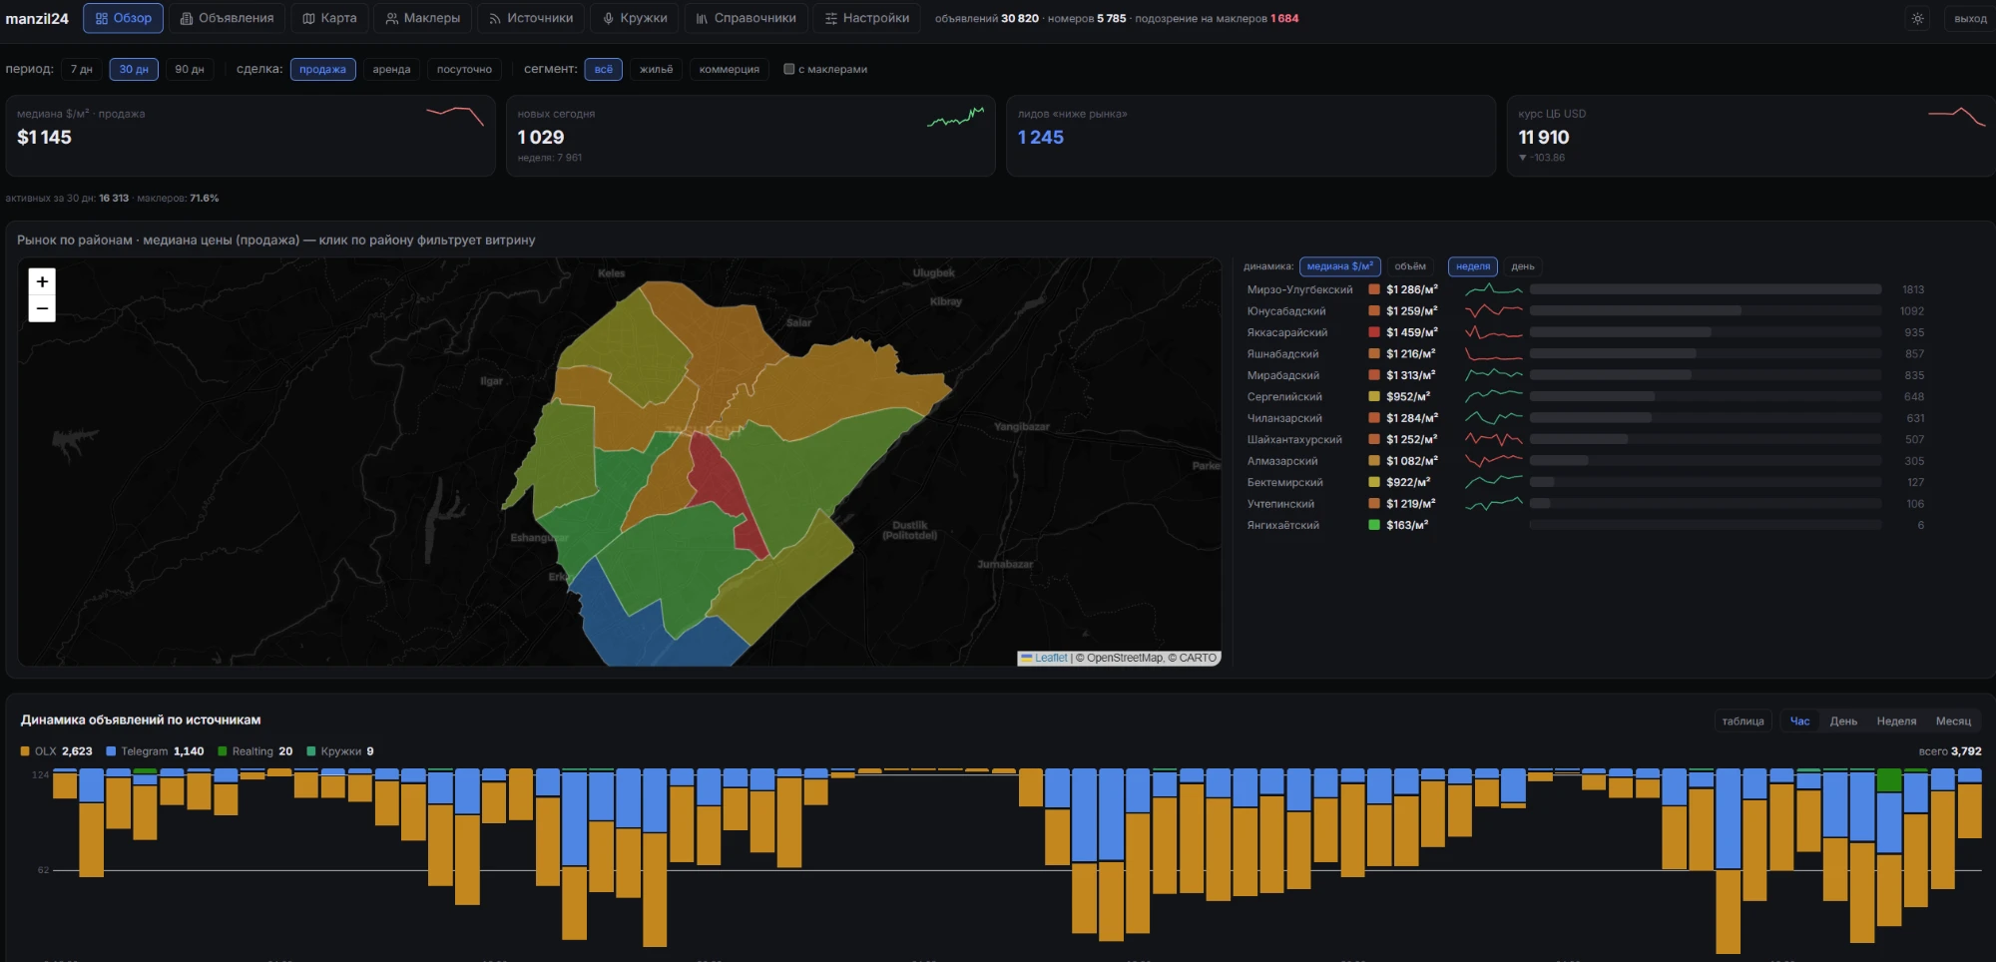Image resolution: width=1996 pixels, height=962 pixels.
Task: Click the manzil24 logo
Action: tap(37, 18)
